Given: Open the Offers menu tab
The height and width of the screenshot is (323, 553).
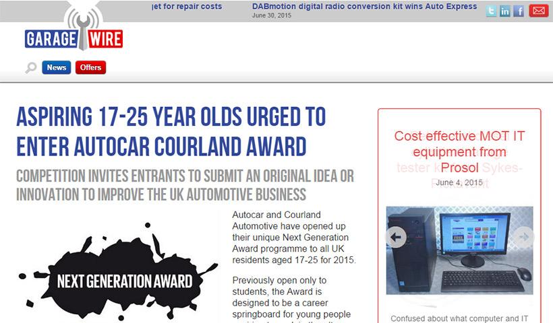Looking at the screenshot, I should [90, 67].
